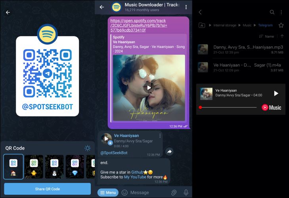This screenshot has height=198, width=289.
Task: Download the Ve Haaniyaan audio file
Action: click(110, 143)
